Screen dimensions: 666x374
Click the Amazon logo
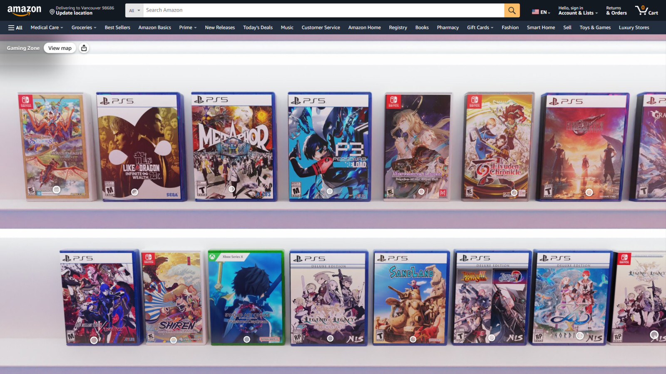point(24,10)
